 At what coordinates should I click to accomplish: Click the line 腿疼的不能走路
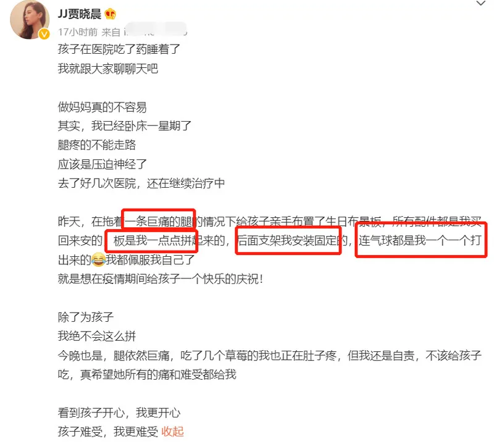coord(97,145)
